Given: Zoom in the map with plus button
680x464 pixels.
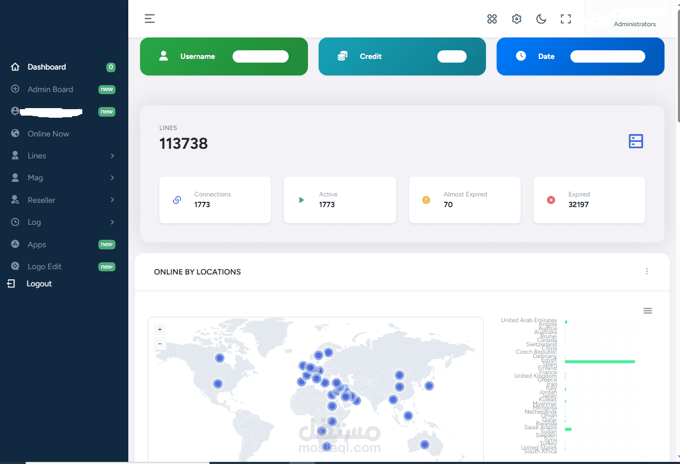Looking at the screenshot, I should pyautogui.click(x=159, y=330).
